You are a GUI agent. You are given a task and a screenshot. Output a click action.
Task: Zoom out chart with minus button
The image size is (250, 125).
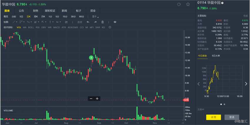coord(91,99)
